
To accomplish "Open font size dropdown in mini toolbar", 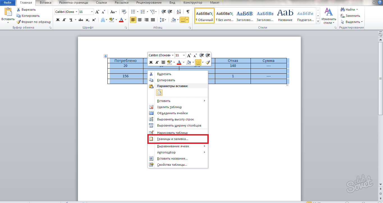I will (184, 55).
